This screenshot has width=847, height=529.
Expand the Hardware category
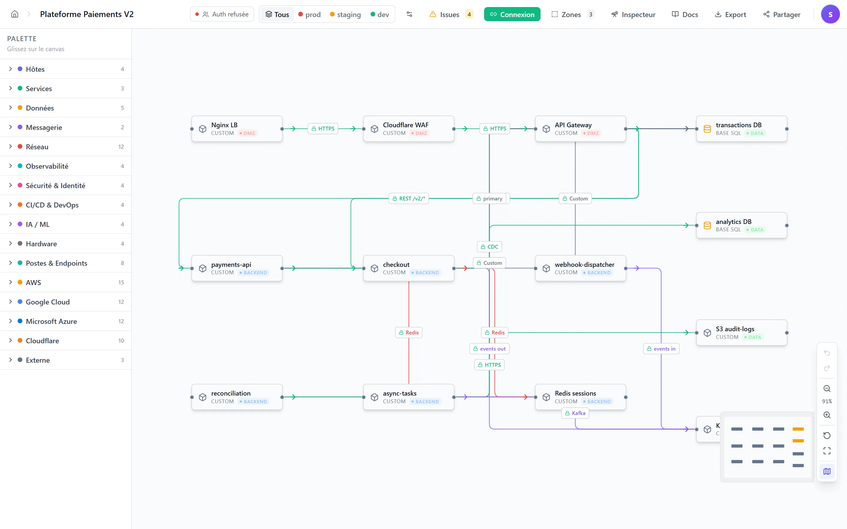pos(66,244)
